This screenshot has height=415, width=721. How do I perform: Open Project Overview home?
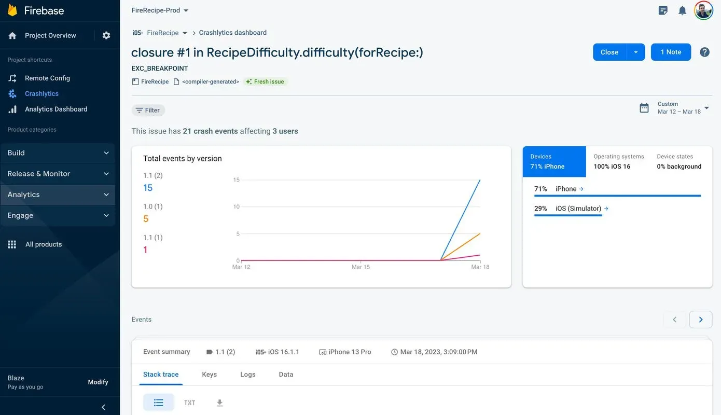42,35
